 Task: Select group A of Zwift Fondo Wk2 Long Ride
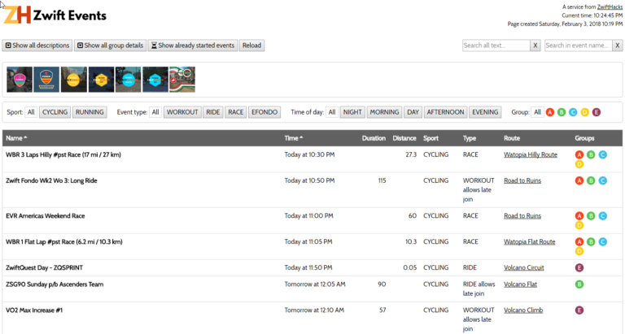point(579,180)
